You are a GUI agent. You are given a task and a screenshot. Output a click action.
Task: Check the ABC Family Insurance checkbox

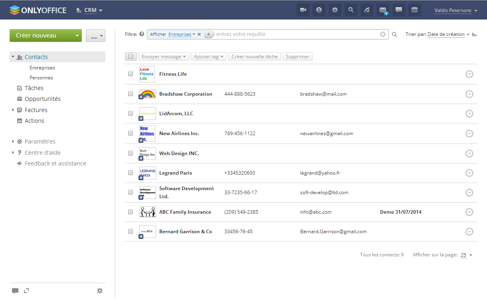(x=131, y=212)
